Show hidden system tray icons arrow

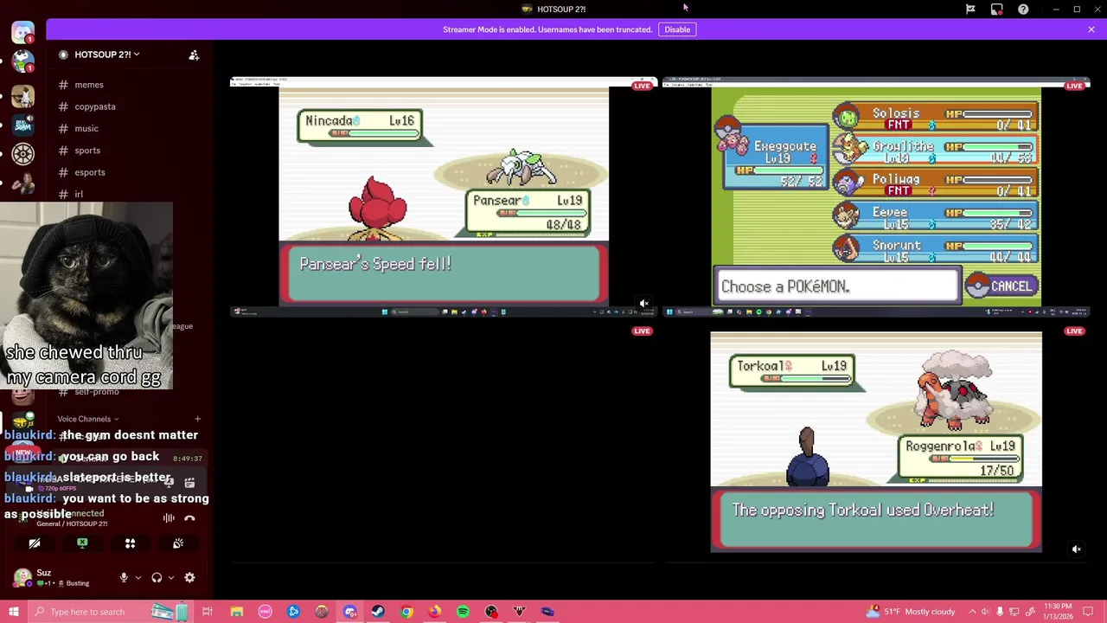click(972, 612)
